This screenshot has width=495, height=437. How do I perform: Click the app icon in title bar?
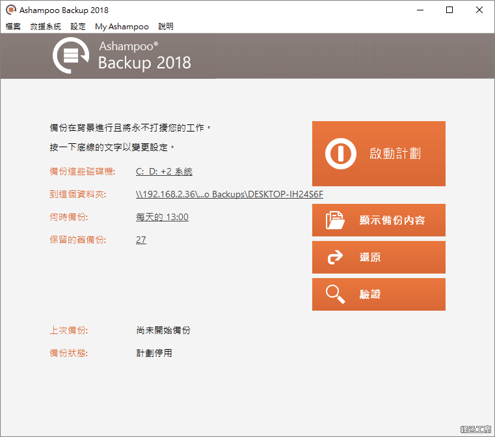(x=11, y=10)
